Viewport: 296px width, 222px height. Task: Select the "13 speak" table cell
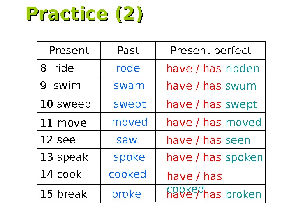click(64, 157)
